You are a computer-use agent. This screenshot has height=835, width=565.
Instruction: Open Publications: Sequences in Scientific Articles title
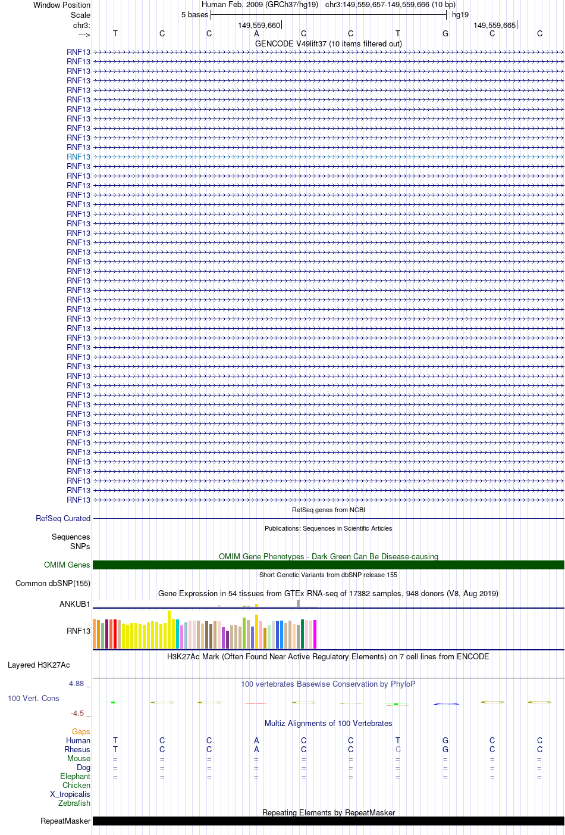tap(328, 528)
